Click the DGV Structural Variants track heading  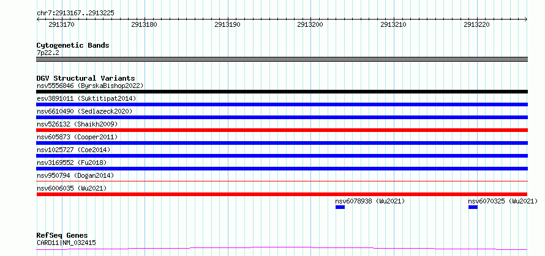click(x=86, y=78)
